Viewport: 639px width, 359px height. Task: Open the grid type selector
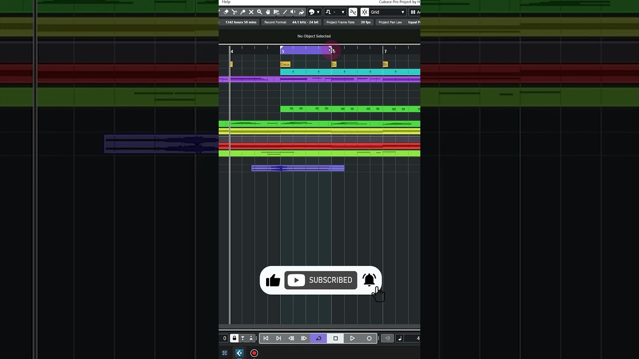pos(415,12)
